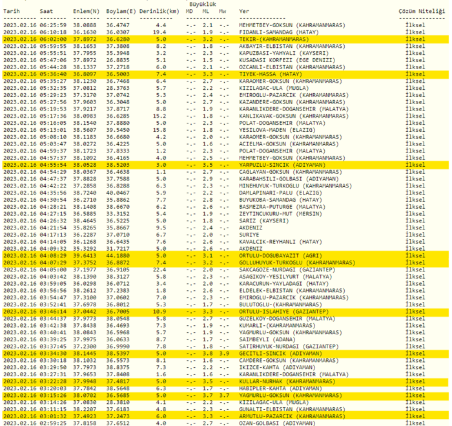Click KUSADASI KORFEZI (EGE DENIZI) entry
The image size is (452, 426).
tap(287, 60)
